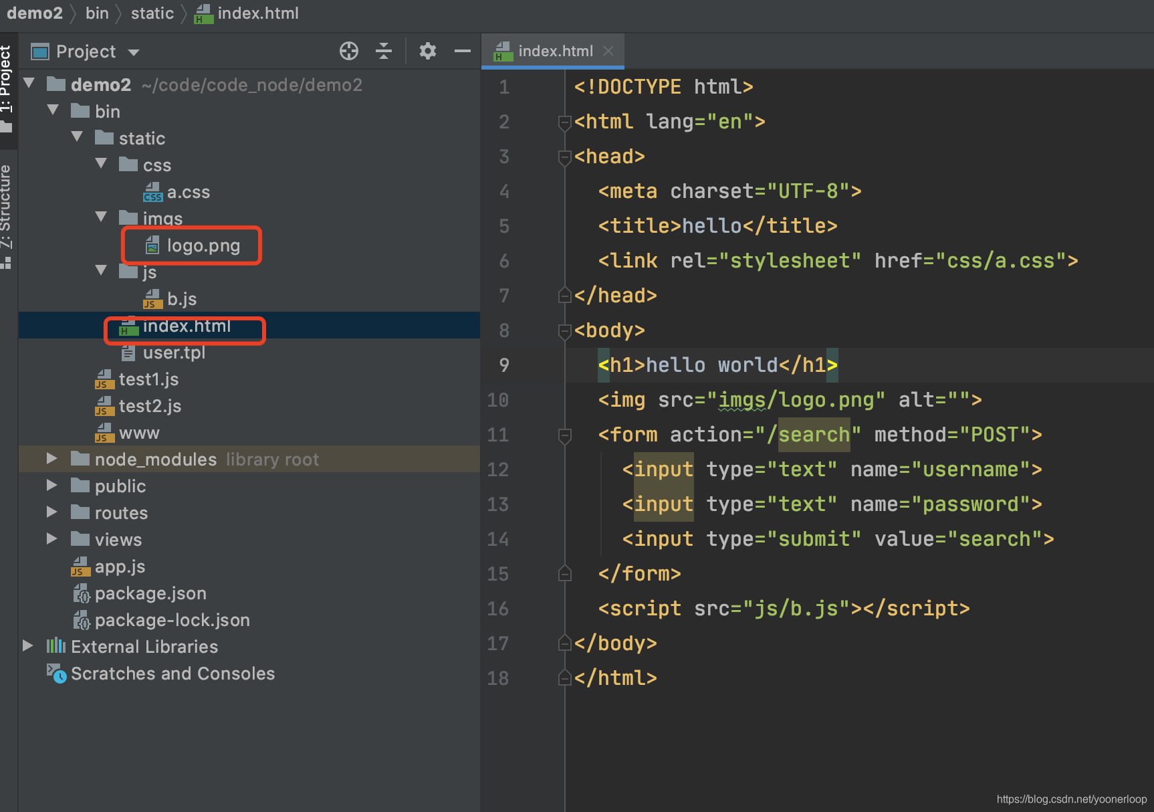Select test2.js file

pyautogui.click(x=249, y=406)
